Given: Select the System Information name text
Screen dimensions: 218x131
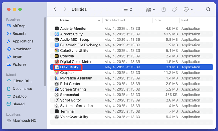Looking at the screenshot, I should click(x=77, y=106).
